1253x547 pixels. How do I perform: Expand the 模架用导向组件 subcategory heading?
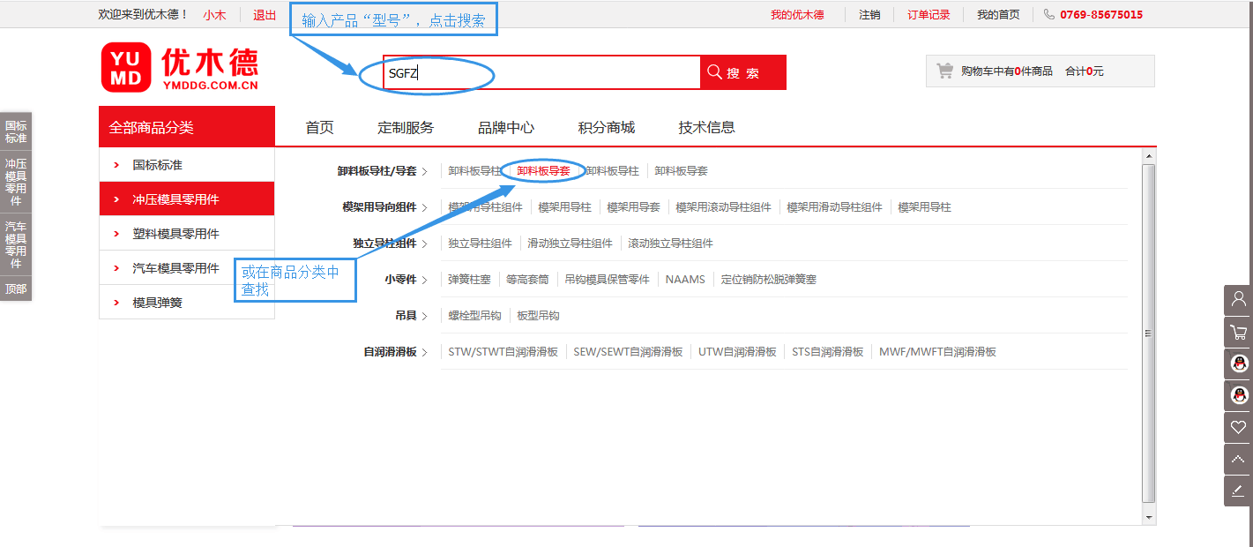[384, 207]
